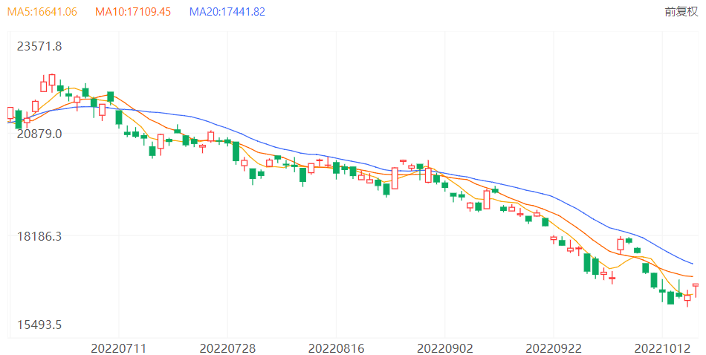Click the MA5:16641.06 indicator label
The height and width of the screenshot is (355, 706).
click(x=42, y=12)
